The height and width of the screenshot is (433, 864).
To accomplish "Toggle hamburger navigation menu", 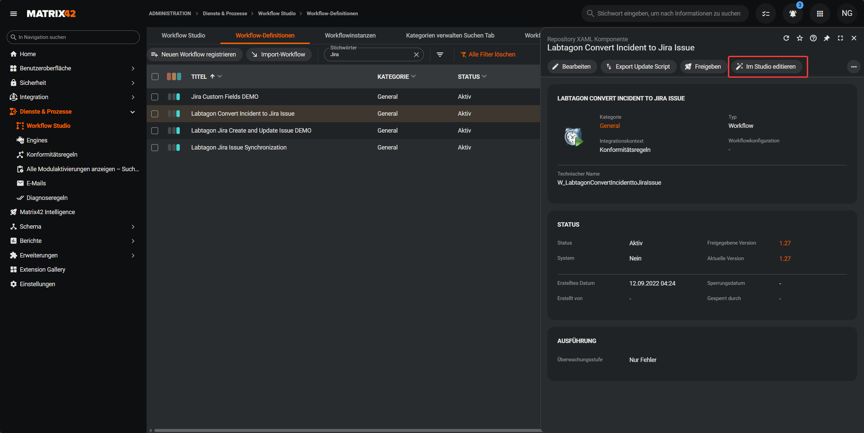I will click(x=14, y=14).
